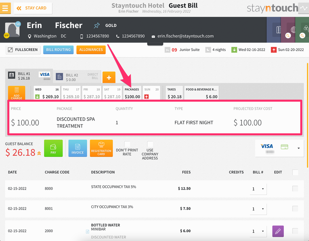Open bill number dropdown for Bottled Water Minibar
The width and height of the screenshot is (309, 241).
[x=258, y=231]
